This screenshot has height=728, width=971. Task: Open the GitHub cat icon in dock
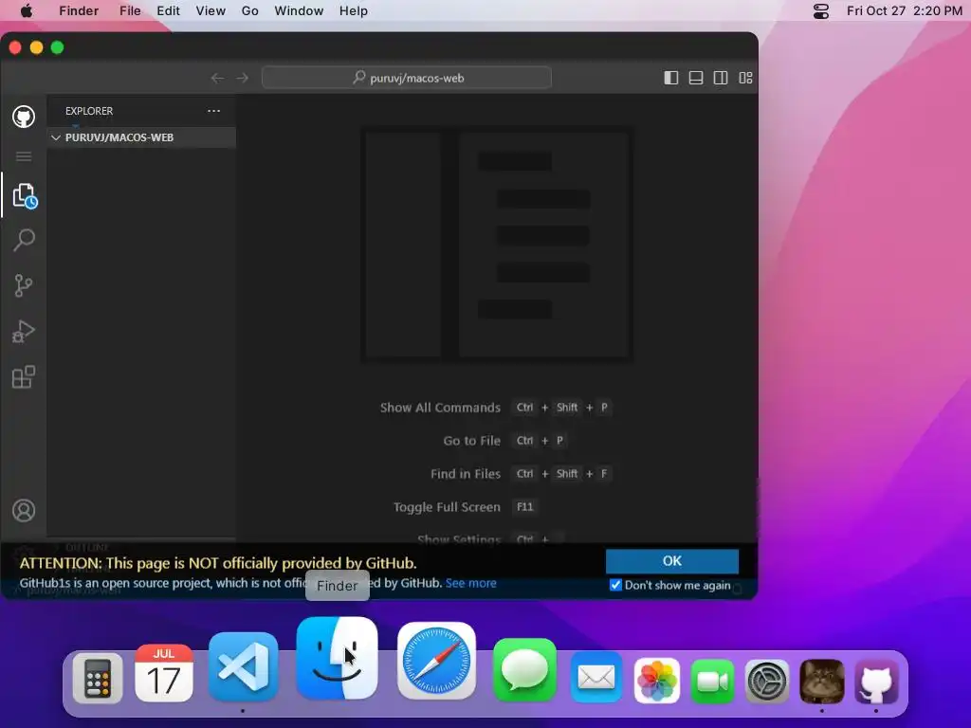click(x=877, y=682)
